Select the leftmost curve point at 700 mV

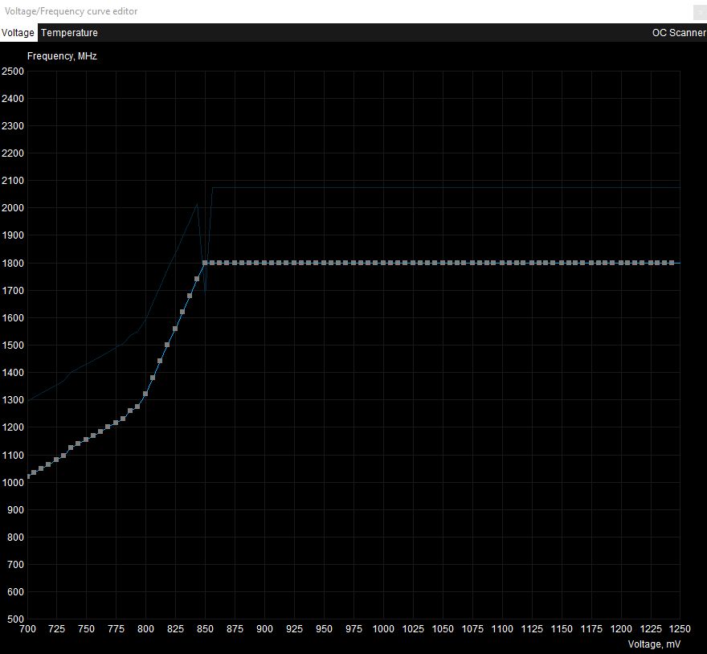point(28,476)
